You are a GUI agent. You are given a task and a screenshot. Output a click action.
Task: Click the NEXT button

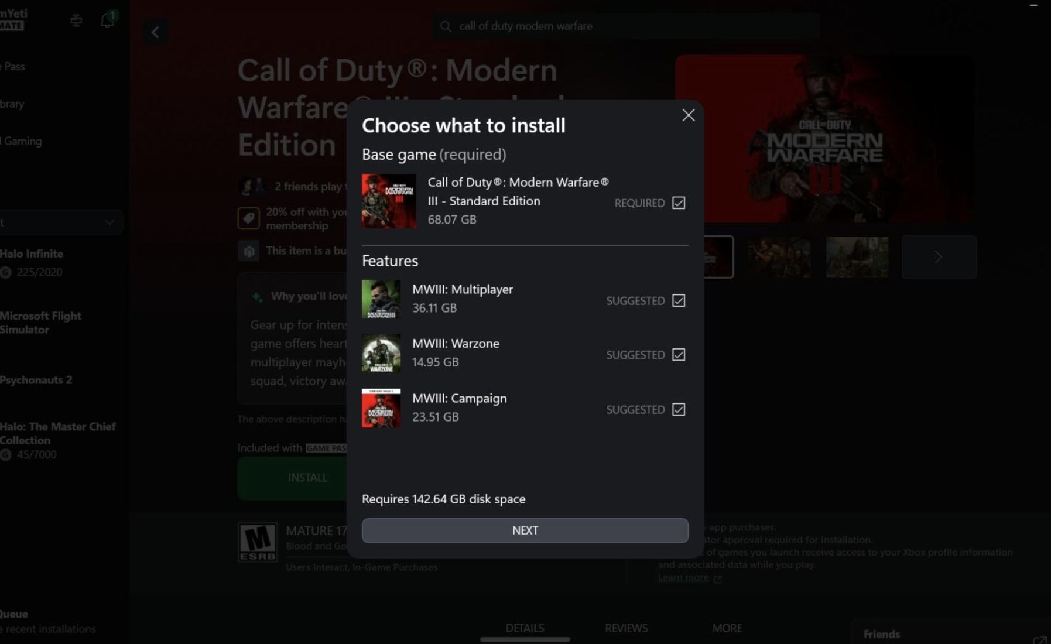(x=525, y=530)
